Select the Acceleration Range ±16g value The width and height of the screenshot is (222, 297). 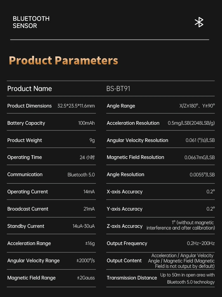point(90,243)
